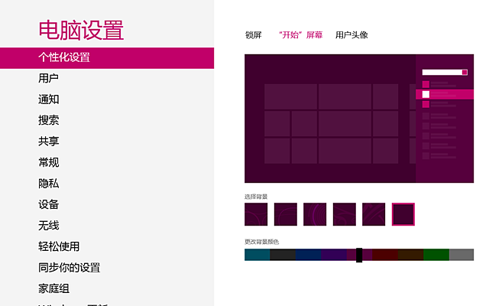Switch to the 用户头像 tab

tap(351, 35)
